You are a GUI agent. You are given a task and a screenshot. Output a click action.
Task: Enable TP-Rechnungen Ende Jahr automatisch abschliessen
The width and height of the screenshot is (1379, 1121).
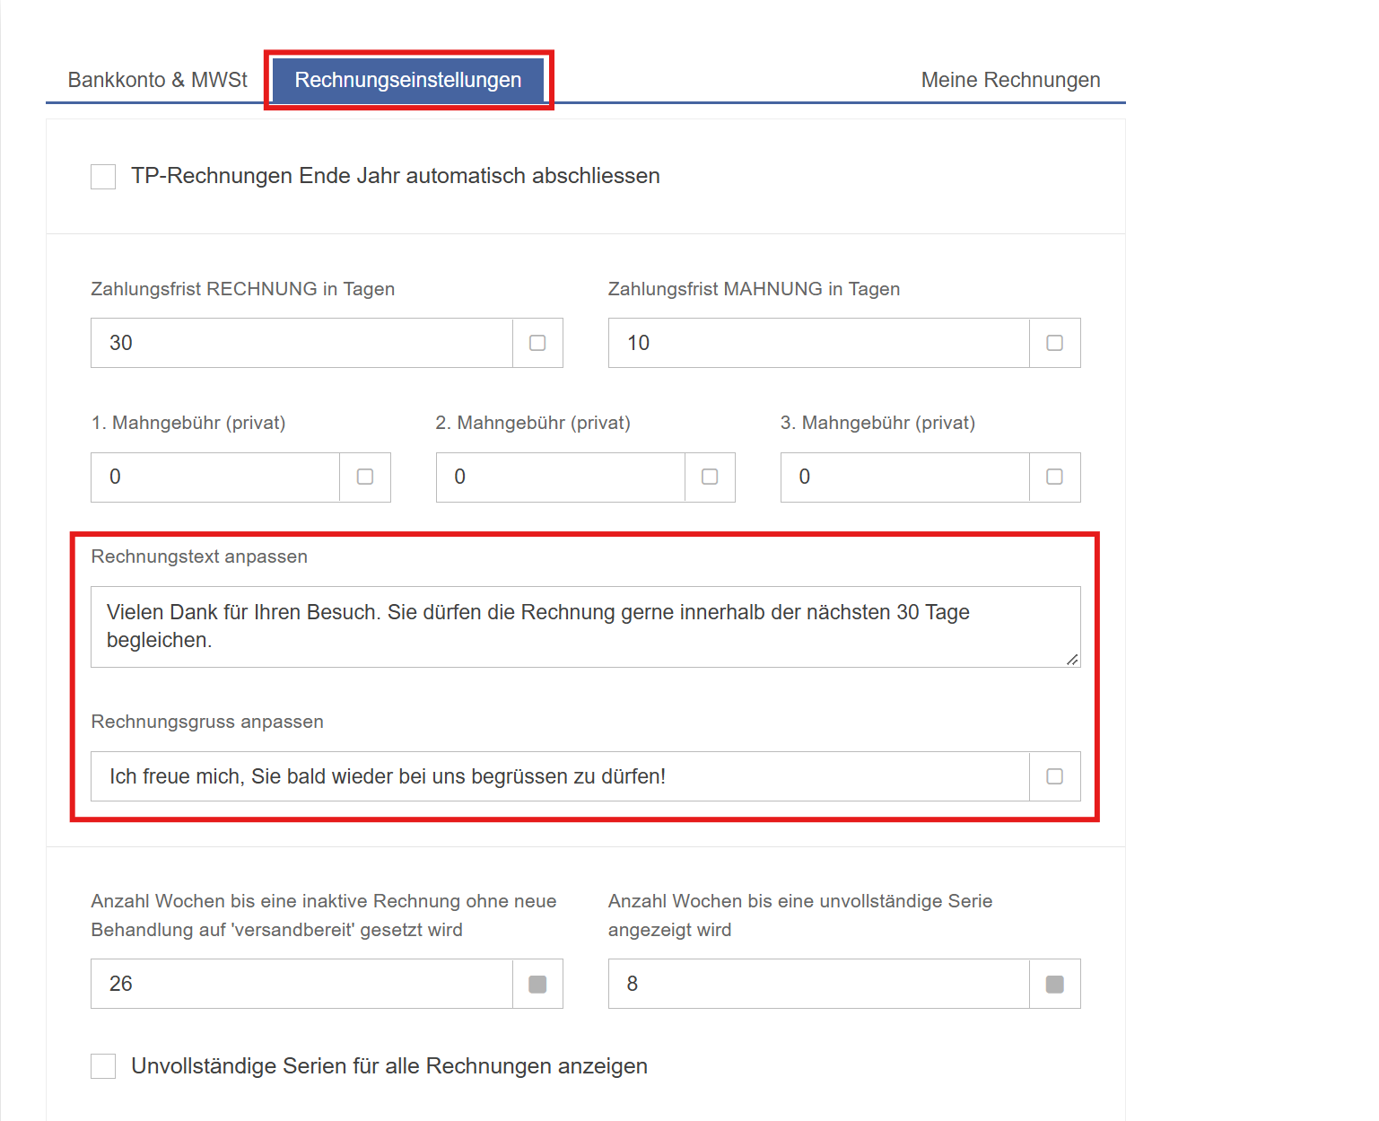pyautogui.click(x=103, y=177)
